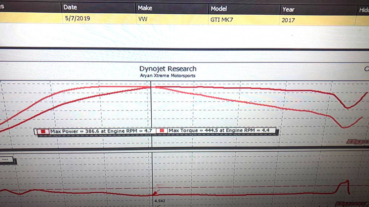Screen dimensions: 369x207
Task: Click the Aryan Xtreme Motorsports subtitle
Action: (168, 76)
